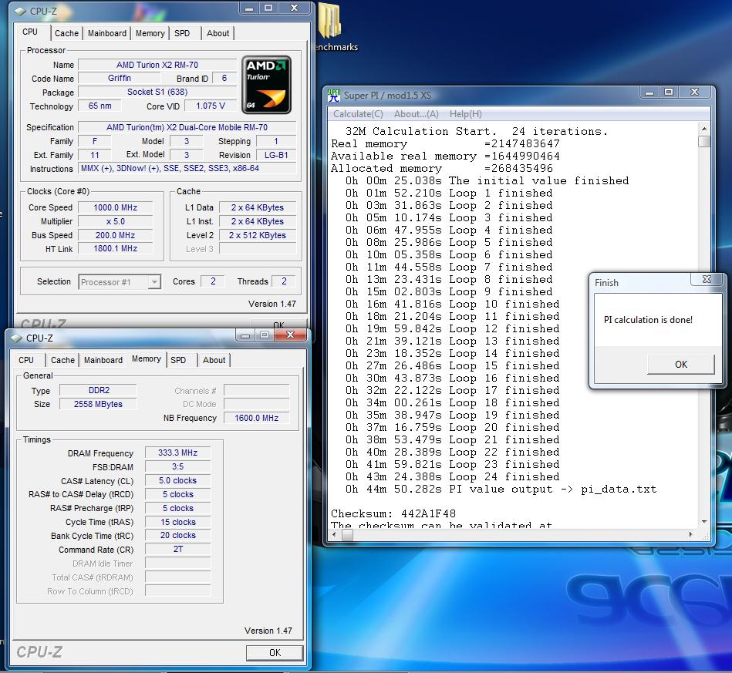
Task: Click the Instructions field listing MMX, SSE
Action: coord(187,169)
